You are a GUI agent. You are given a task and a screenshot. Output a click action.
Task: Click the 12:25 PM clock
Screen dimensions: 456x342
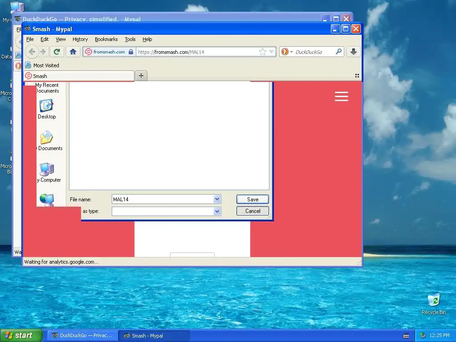click(x=440, y=335)
